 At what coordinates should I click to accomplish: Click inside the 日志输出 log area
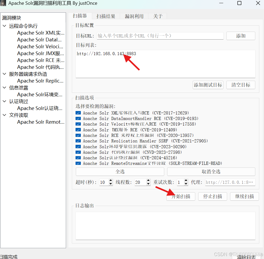pos(166,226)
